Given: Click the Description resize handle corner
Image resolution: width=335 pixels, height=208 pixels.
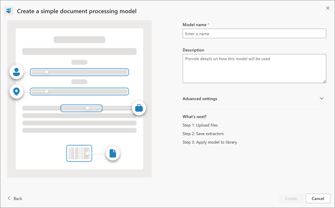Looking at the screenshot, I should point(324,81).
